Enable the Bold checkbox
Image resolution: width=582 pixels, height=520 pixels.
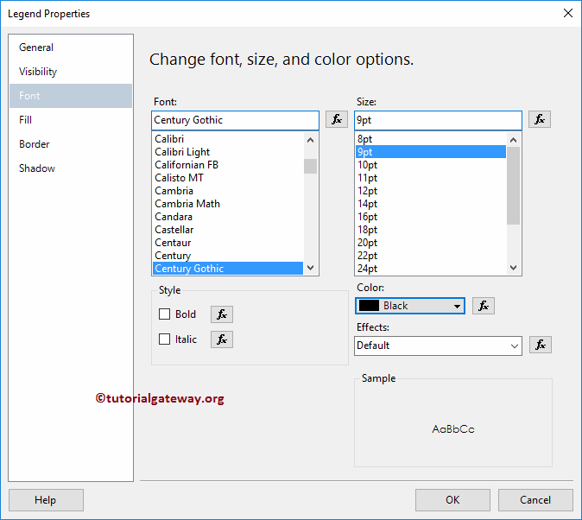click(x=164, y=314)
